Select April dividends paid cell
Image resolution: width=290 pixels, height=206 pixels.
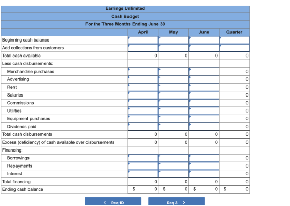pos(143,127)
